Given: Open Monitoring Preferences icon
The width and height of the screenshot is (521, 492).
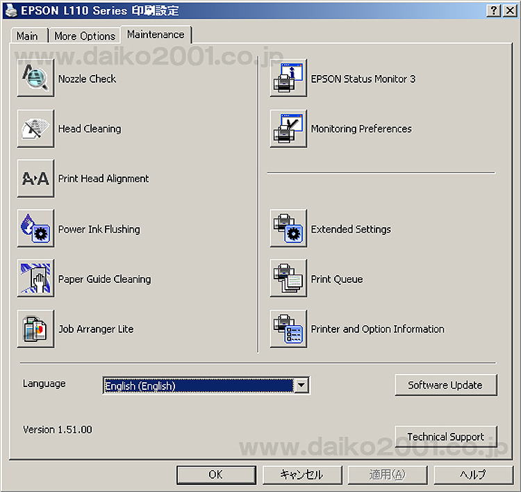Looking at the screenshot, I should point(288,129).
